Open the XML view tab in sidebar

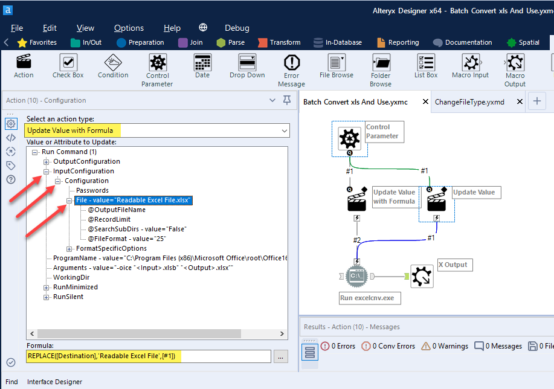pyautogui.click(x=11, y=138)
